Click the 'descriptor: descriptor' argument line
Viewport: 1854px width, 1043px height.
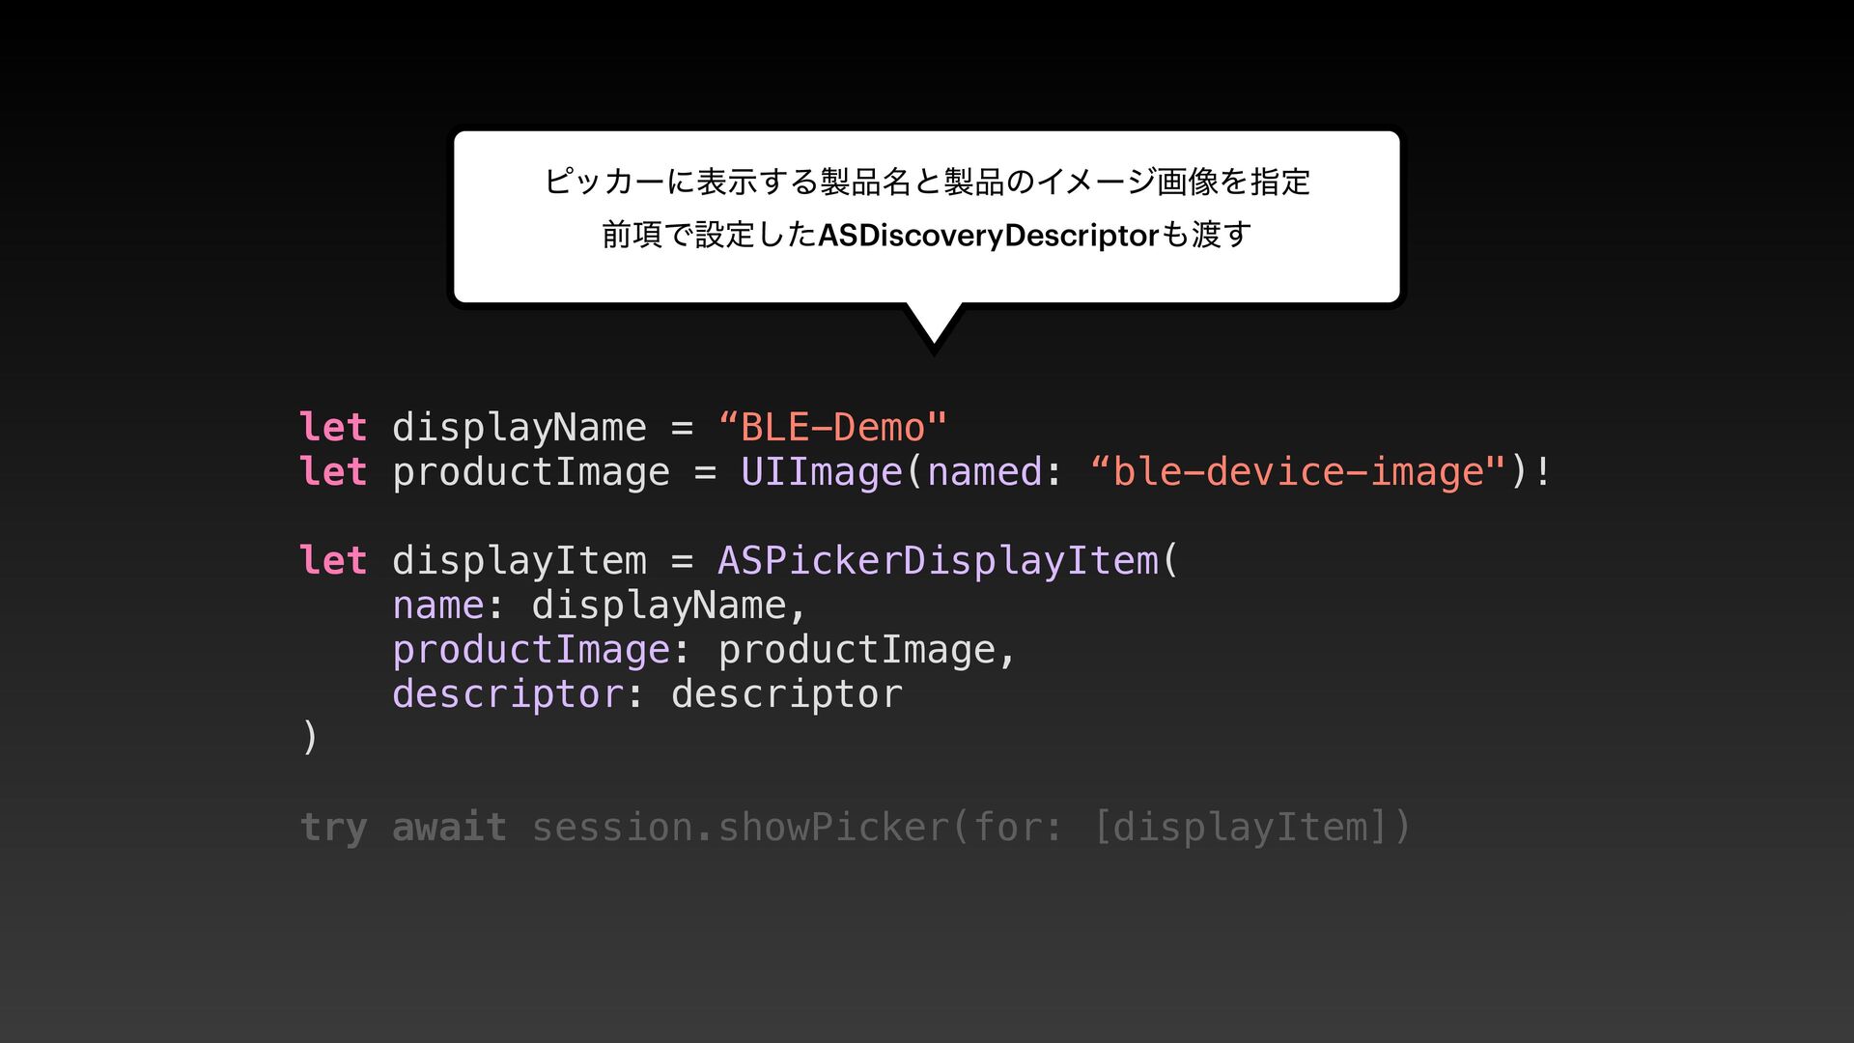point(647,694)
